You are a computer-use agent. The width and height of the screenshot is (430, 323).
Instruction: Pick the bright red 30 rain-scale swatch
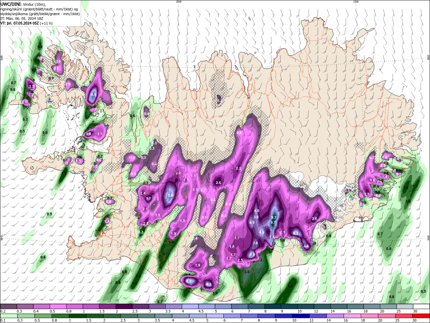(421, 316)
